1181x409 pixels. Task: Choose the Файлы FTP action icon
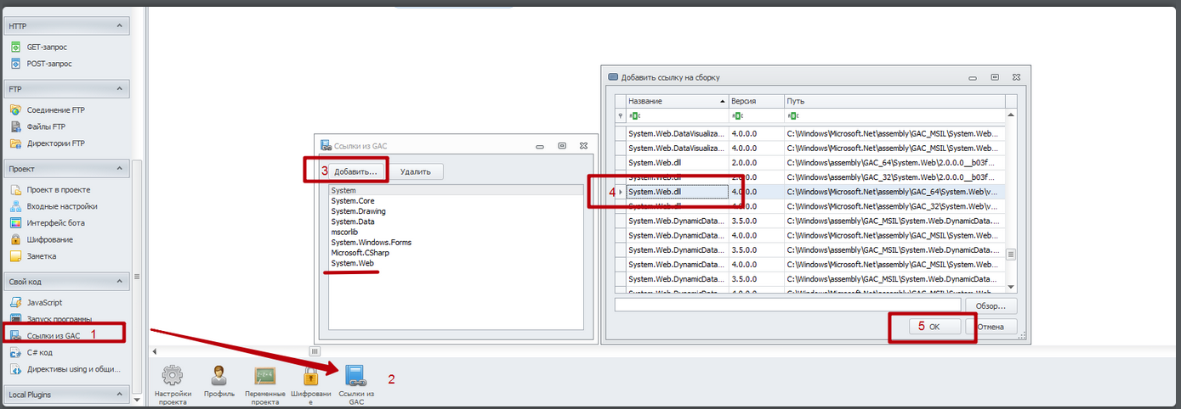coord(15,126)
